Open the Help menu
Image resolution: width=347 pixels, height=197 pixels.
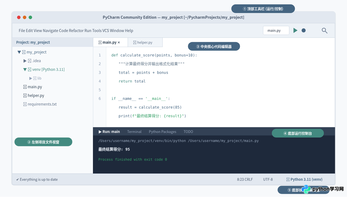coord(129,30)
